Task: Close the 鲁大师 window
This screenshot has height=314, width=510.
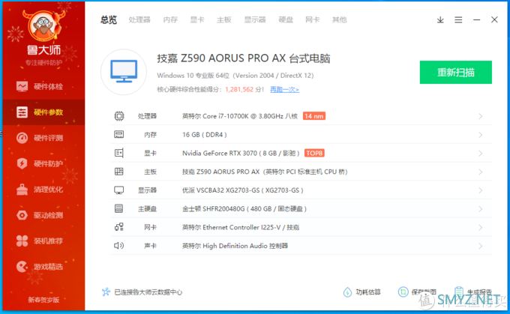Action: [494, 19]
